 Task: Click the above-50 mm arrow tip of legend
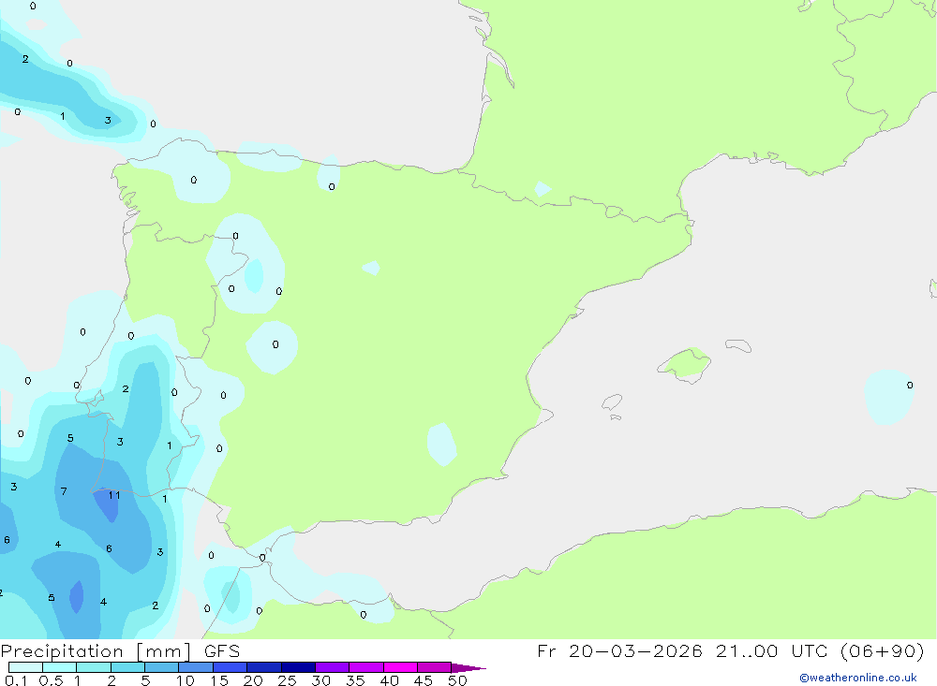tap(468, 668)
